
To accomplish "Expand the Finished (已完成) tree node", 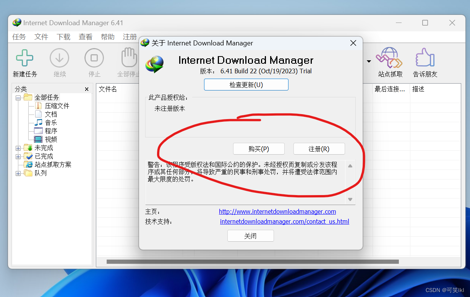I will (18, 157).
